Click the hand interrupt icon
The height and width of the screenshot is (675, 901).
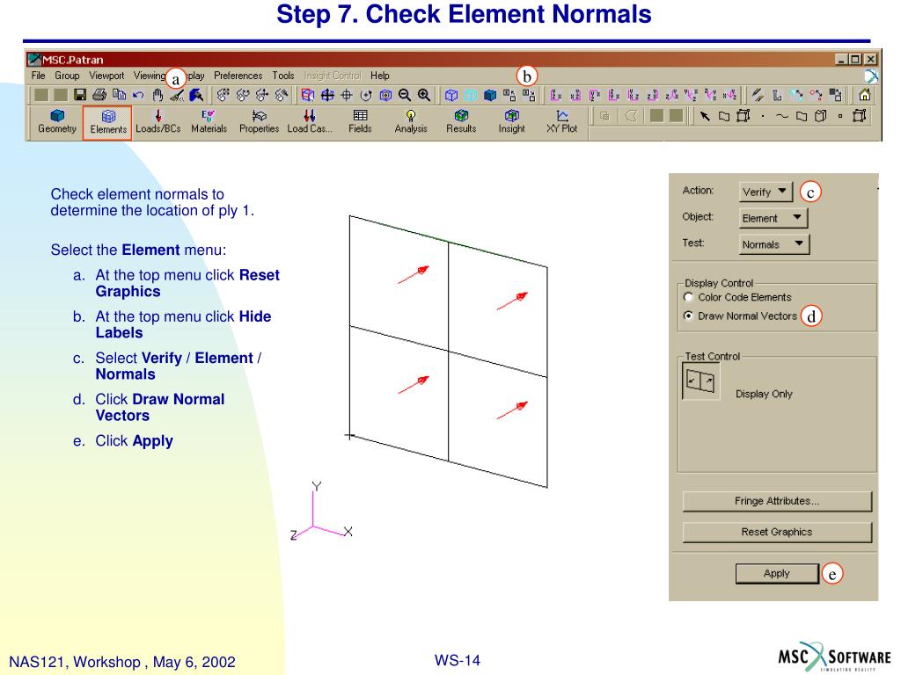click(x=157, y=95)
